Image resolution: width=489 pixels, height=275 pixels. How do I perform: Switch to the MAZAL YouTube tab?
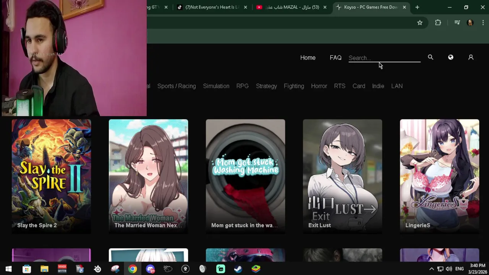tap(291, 7)
